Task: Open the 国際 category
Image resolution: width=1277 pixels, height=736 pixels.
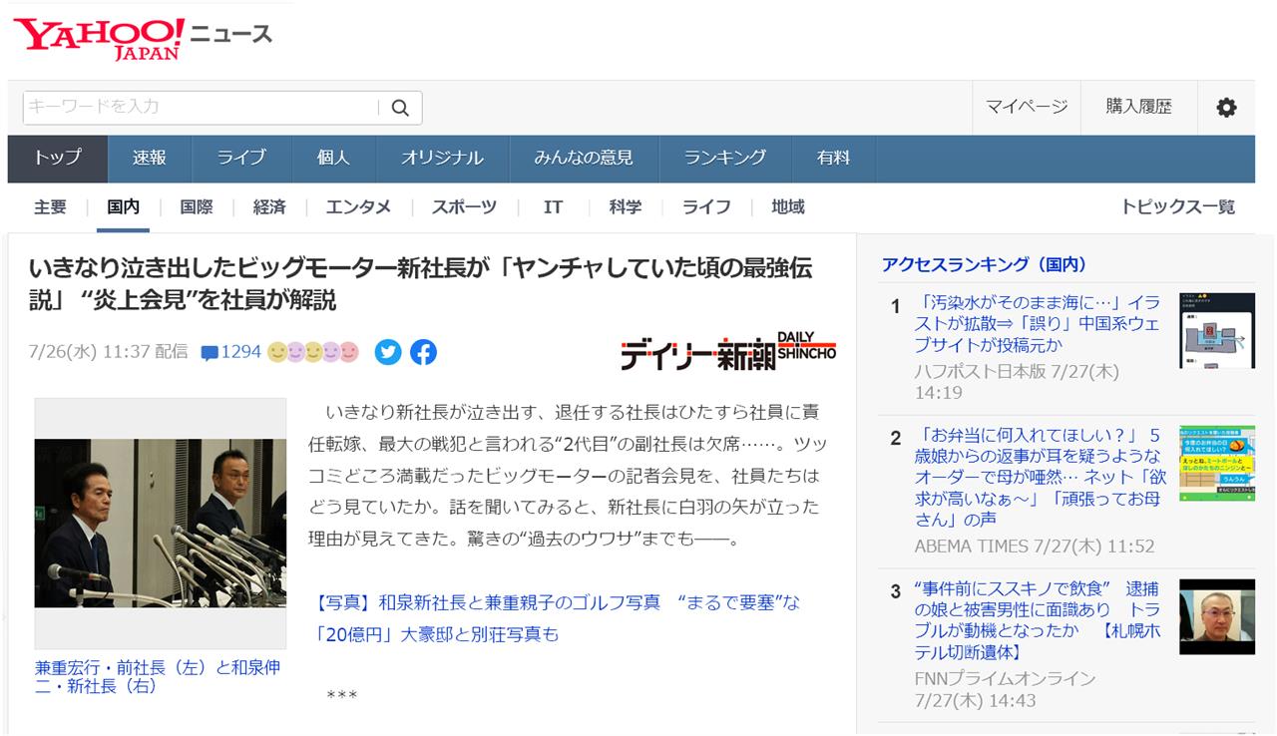Action: pyautogui.click(x=197, y=207)
